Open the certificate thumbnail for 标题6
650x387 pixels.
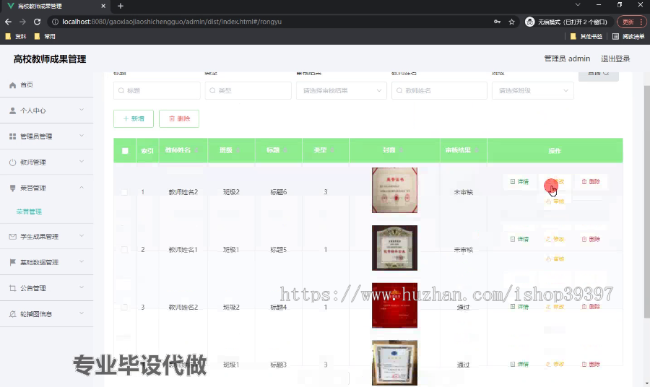pos(394,190)
